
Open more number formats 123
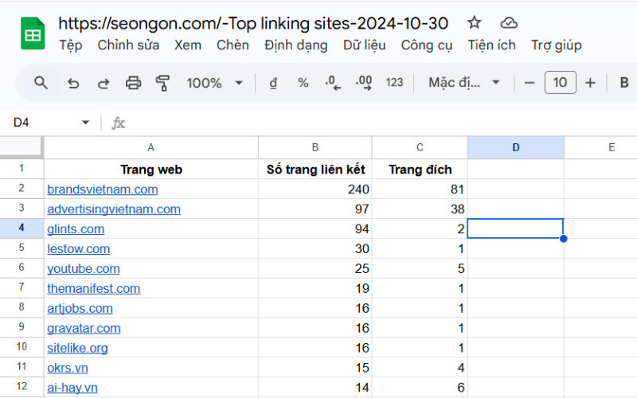click(x=394, y=83)
